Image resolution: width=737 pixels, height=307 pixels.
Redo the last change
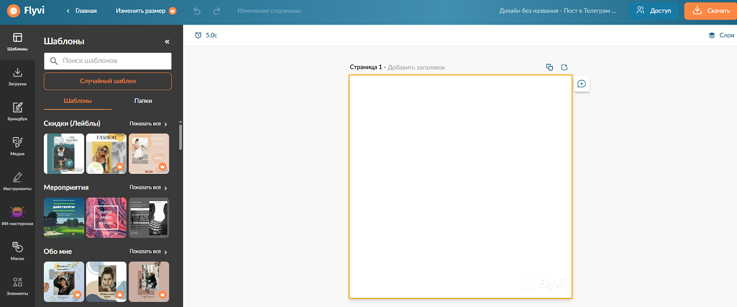[217, 10]
